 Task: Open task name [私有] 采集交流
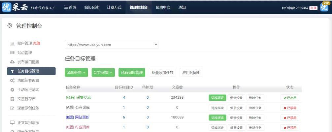point(78,97)
